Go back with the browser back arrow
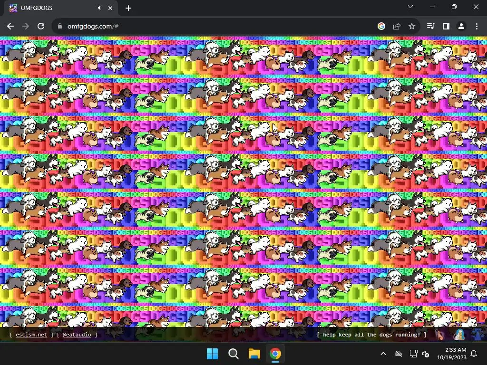487x365 pixels. tap(10, 27)
